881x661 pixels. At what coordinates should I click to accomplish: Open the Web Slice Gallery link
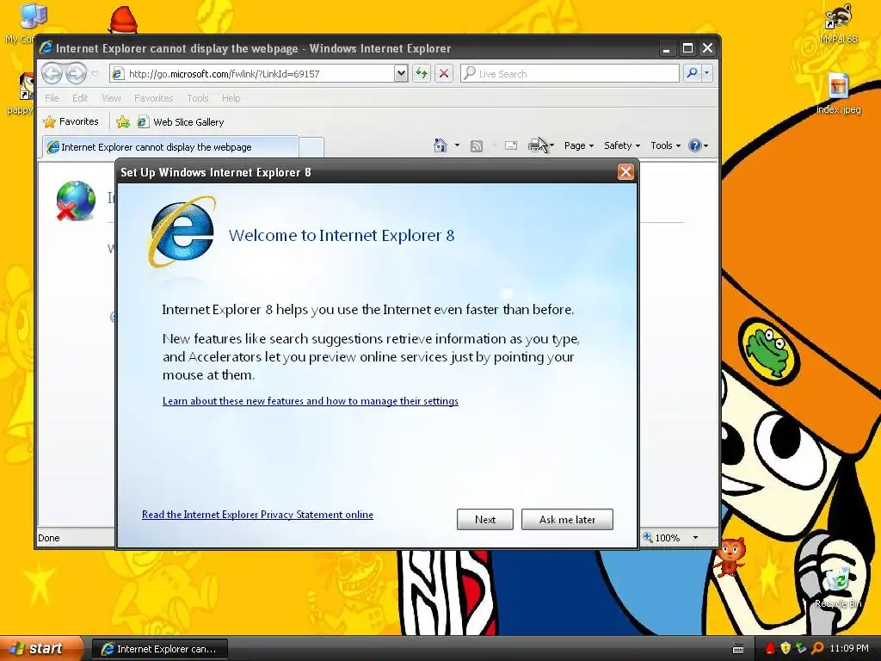(181, 122)
